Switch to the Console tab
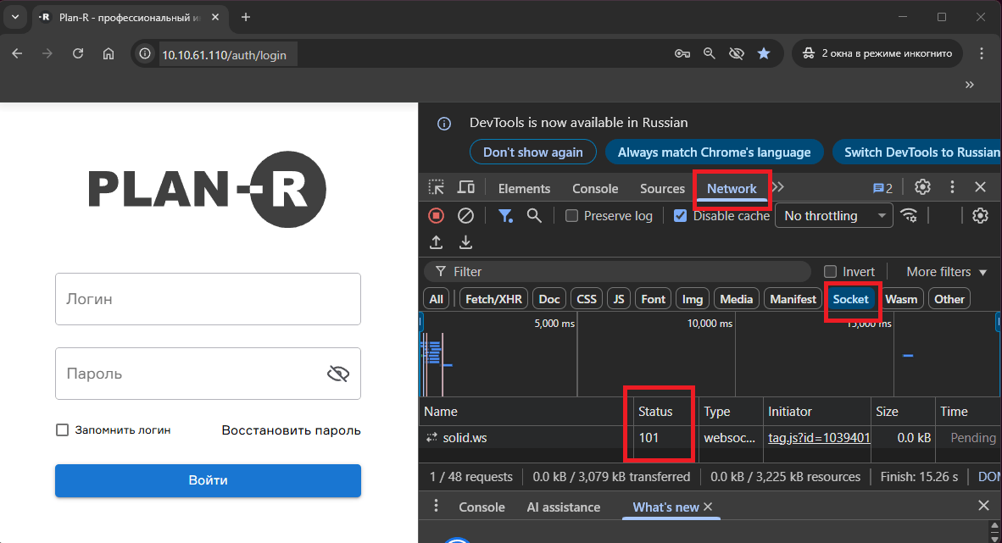 pyautogui.click(x=594, y=188)
